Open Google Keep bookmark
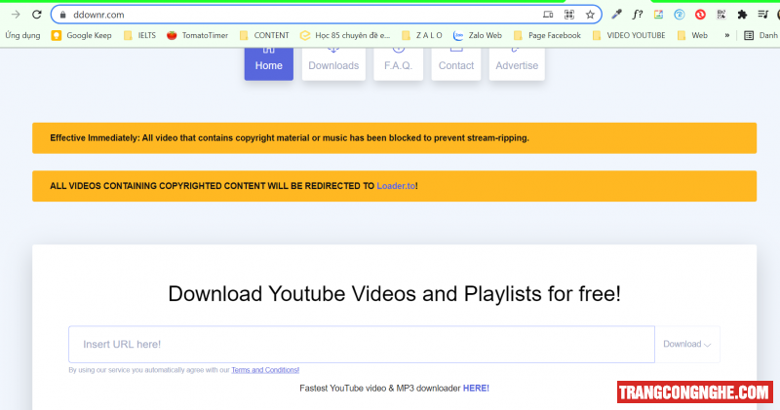 click(82, 35)
